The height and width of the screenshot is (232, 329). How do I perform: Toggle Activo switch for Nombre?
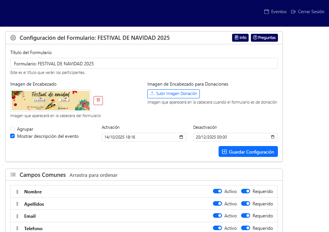(x=217, y=191)
